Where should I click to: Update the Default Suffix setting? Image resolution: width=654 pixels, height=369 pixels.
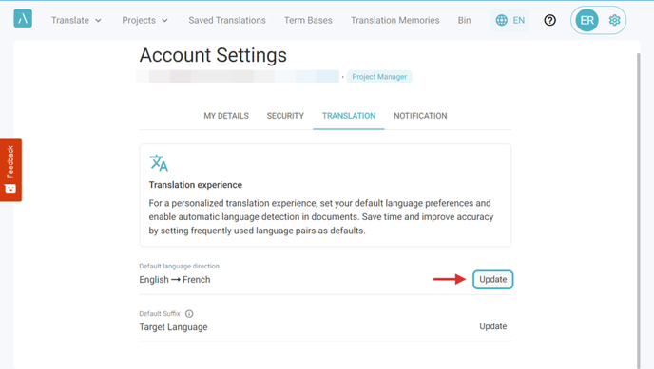pos(492,326)
